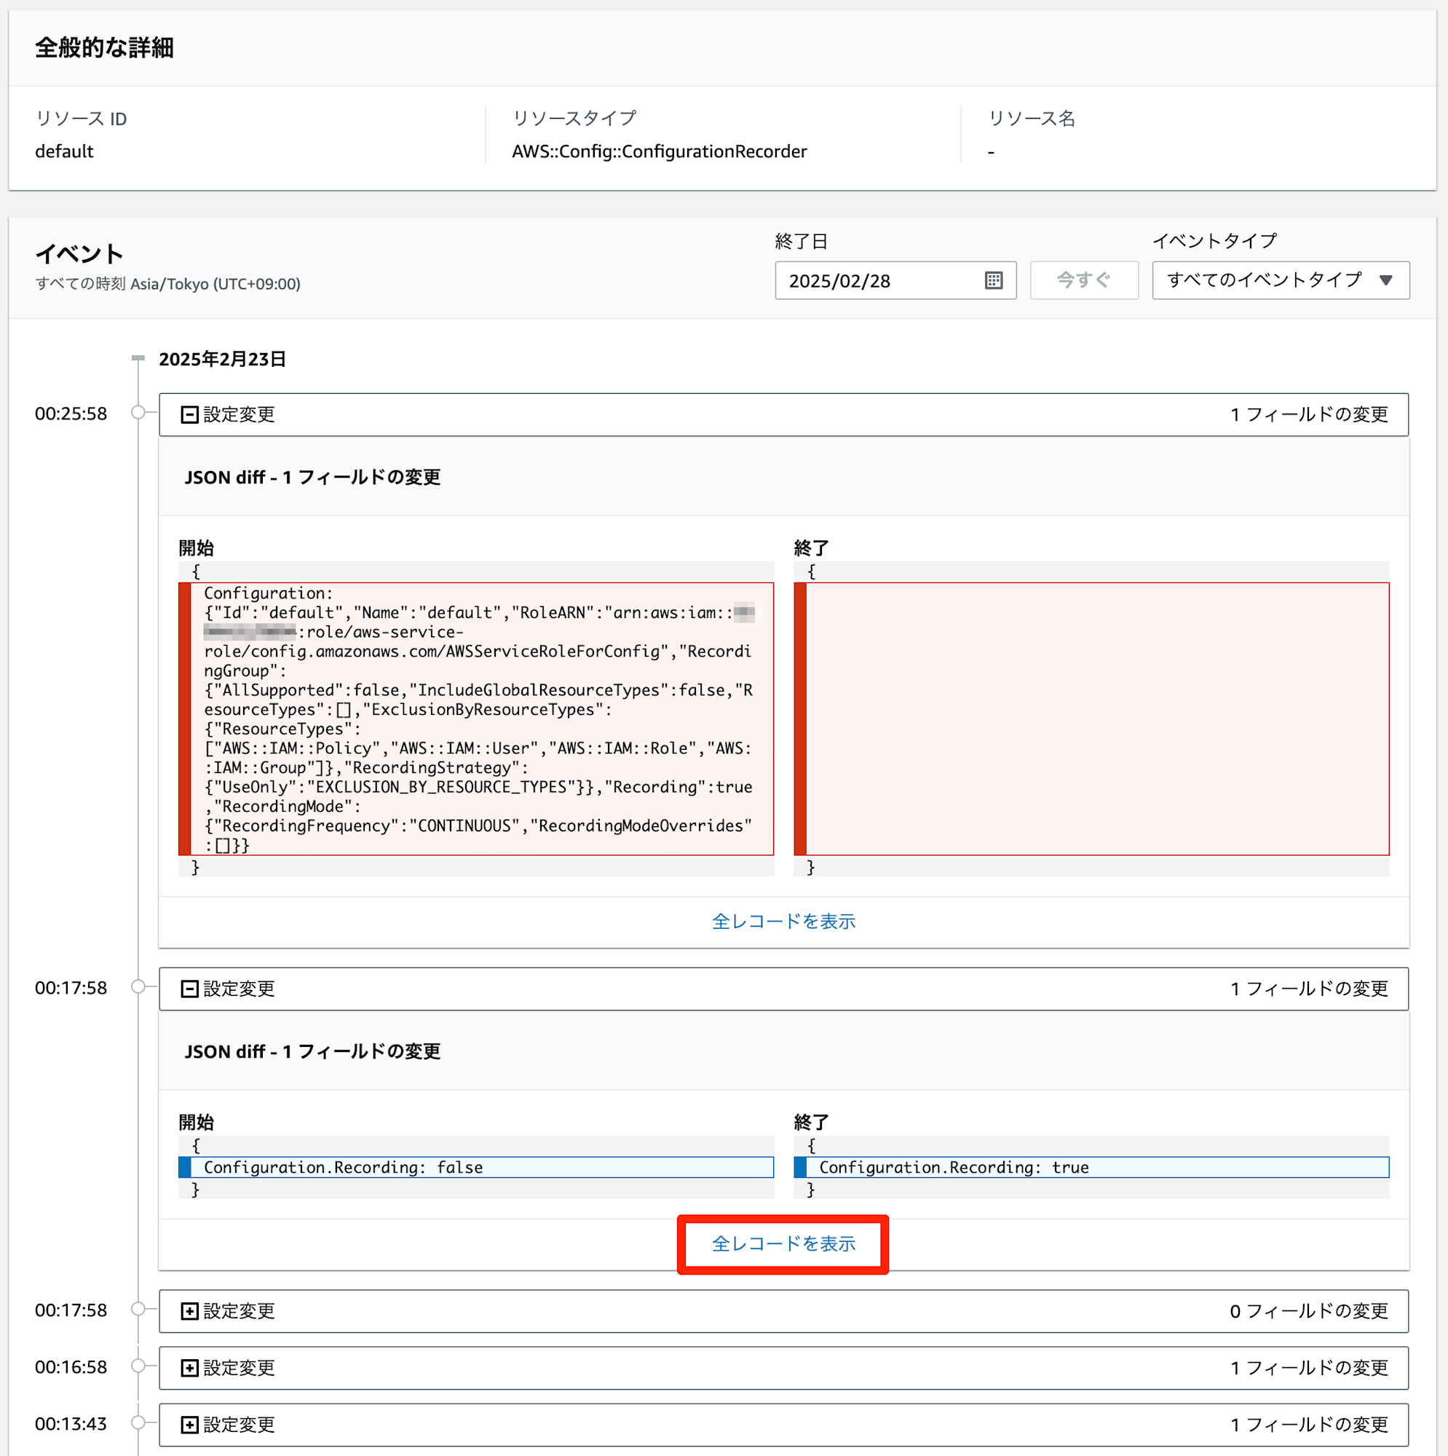The width and height of the screenshot is (1448, 1456).
Task: Click 全レコードを表示 link under 00:25:58 event
Action: pos(783,921)
